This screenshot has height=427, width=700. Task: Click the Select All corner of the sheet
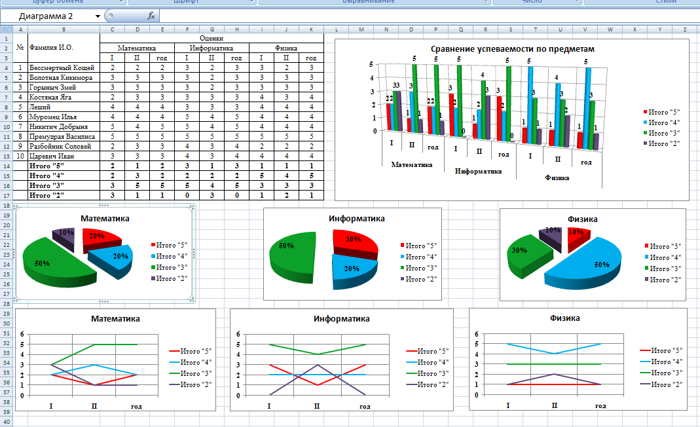(x=7, y=29)
